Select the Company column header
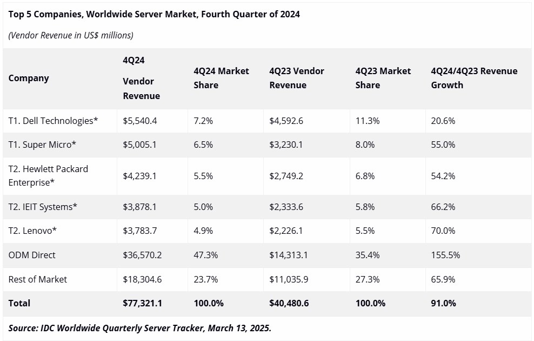 tap(29, 78)
